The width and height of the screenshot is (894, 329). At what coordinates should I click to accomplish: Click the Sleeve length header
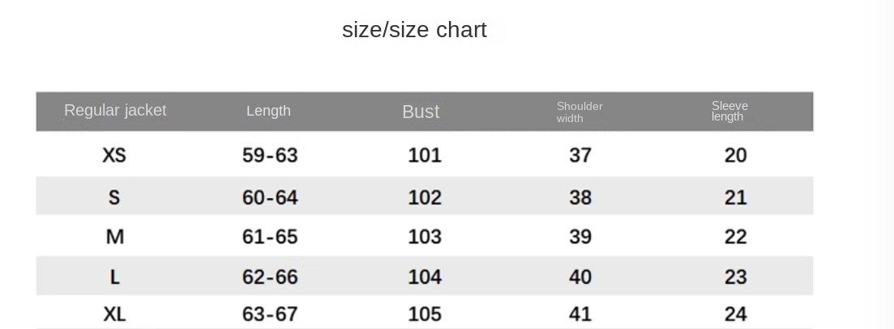(x=729, y=111)
